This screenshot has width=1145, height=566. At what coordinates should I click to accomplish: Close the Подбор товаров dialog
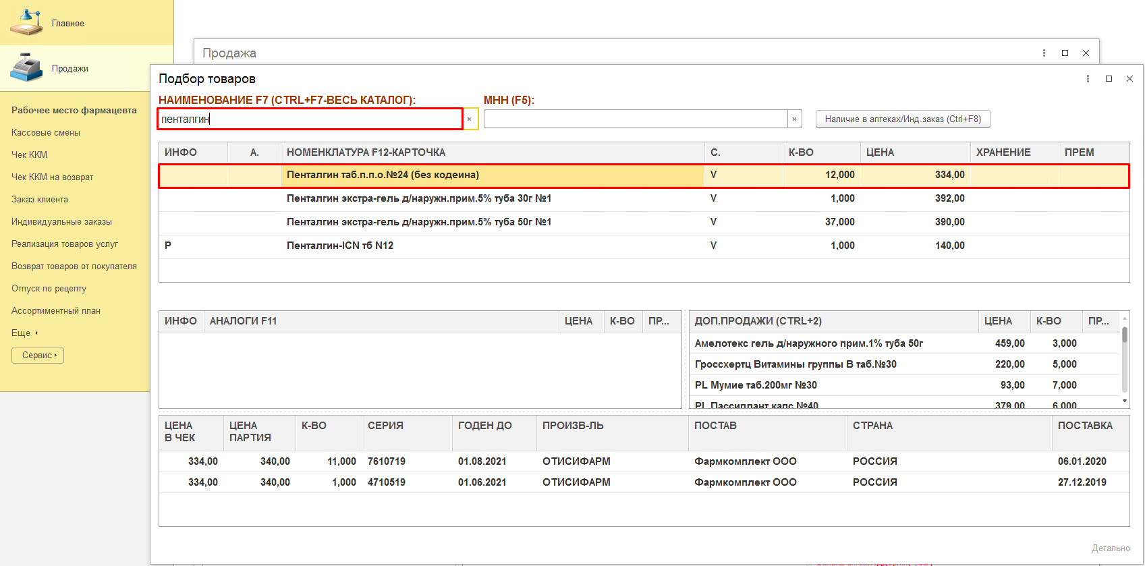(1129, 79)
